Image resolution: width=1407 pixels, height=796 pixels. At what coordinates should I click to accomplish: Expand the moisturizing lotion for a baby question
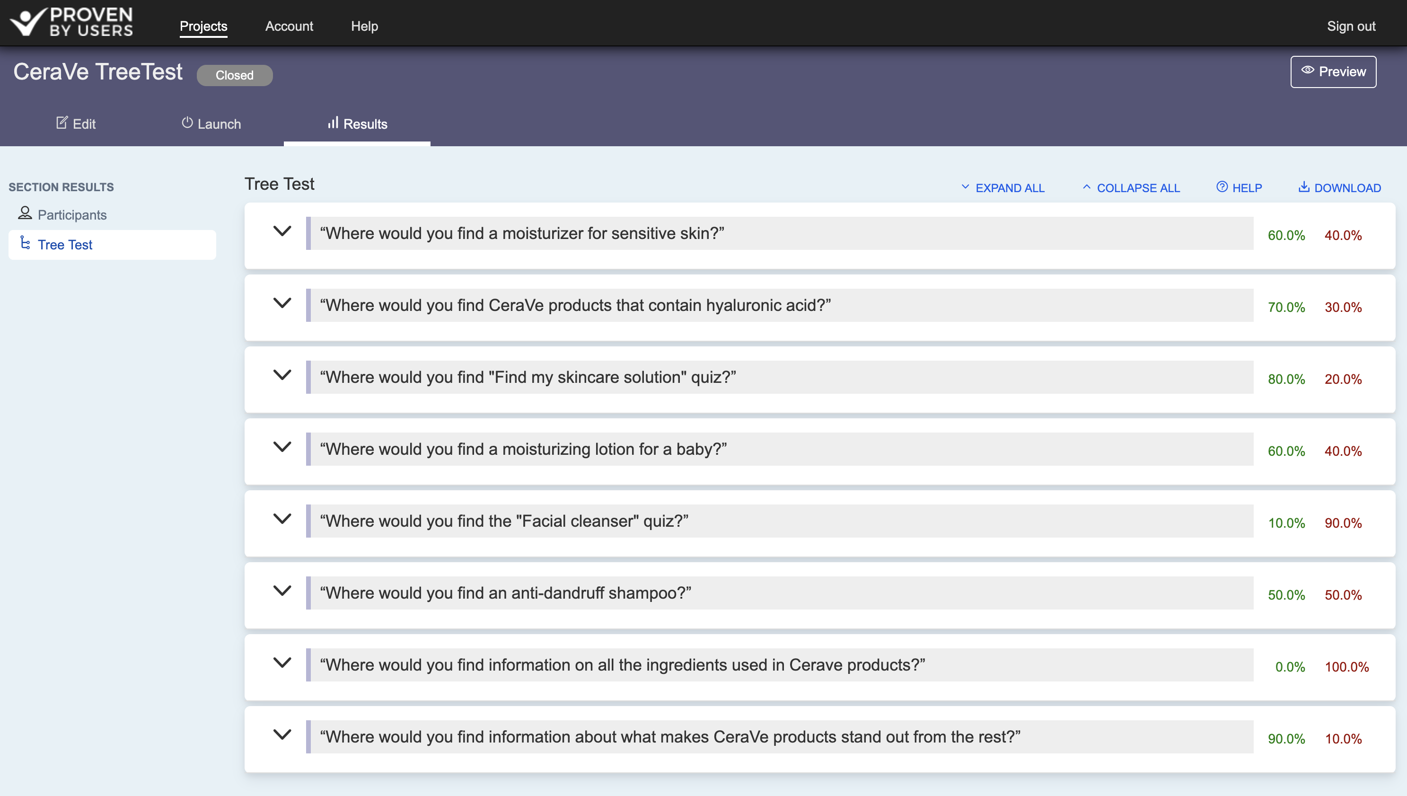[x=282, y=447]
